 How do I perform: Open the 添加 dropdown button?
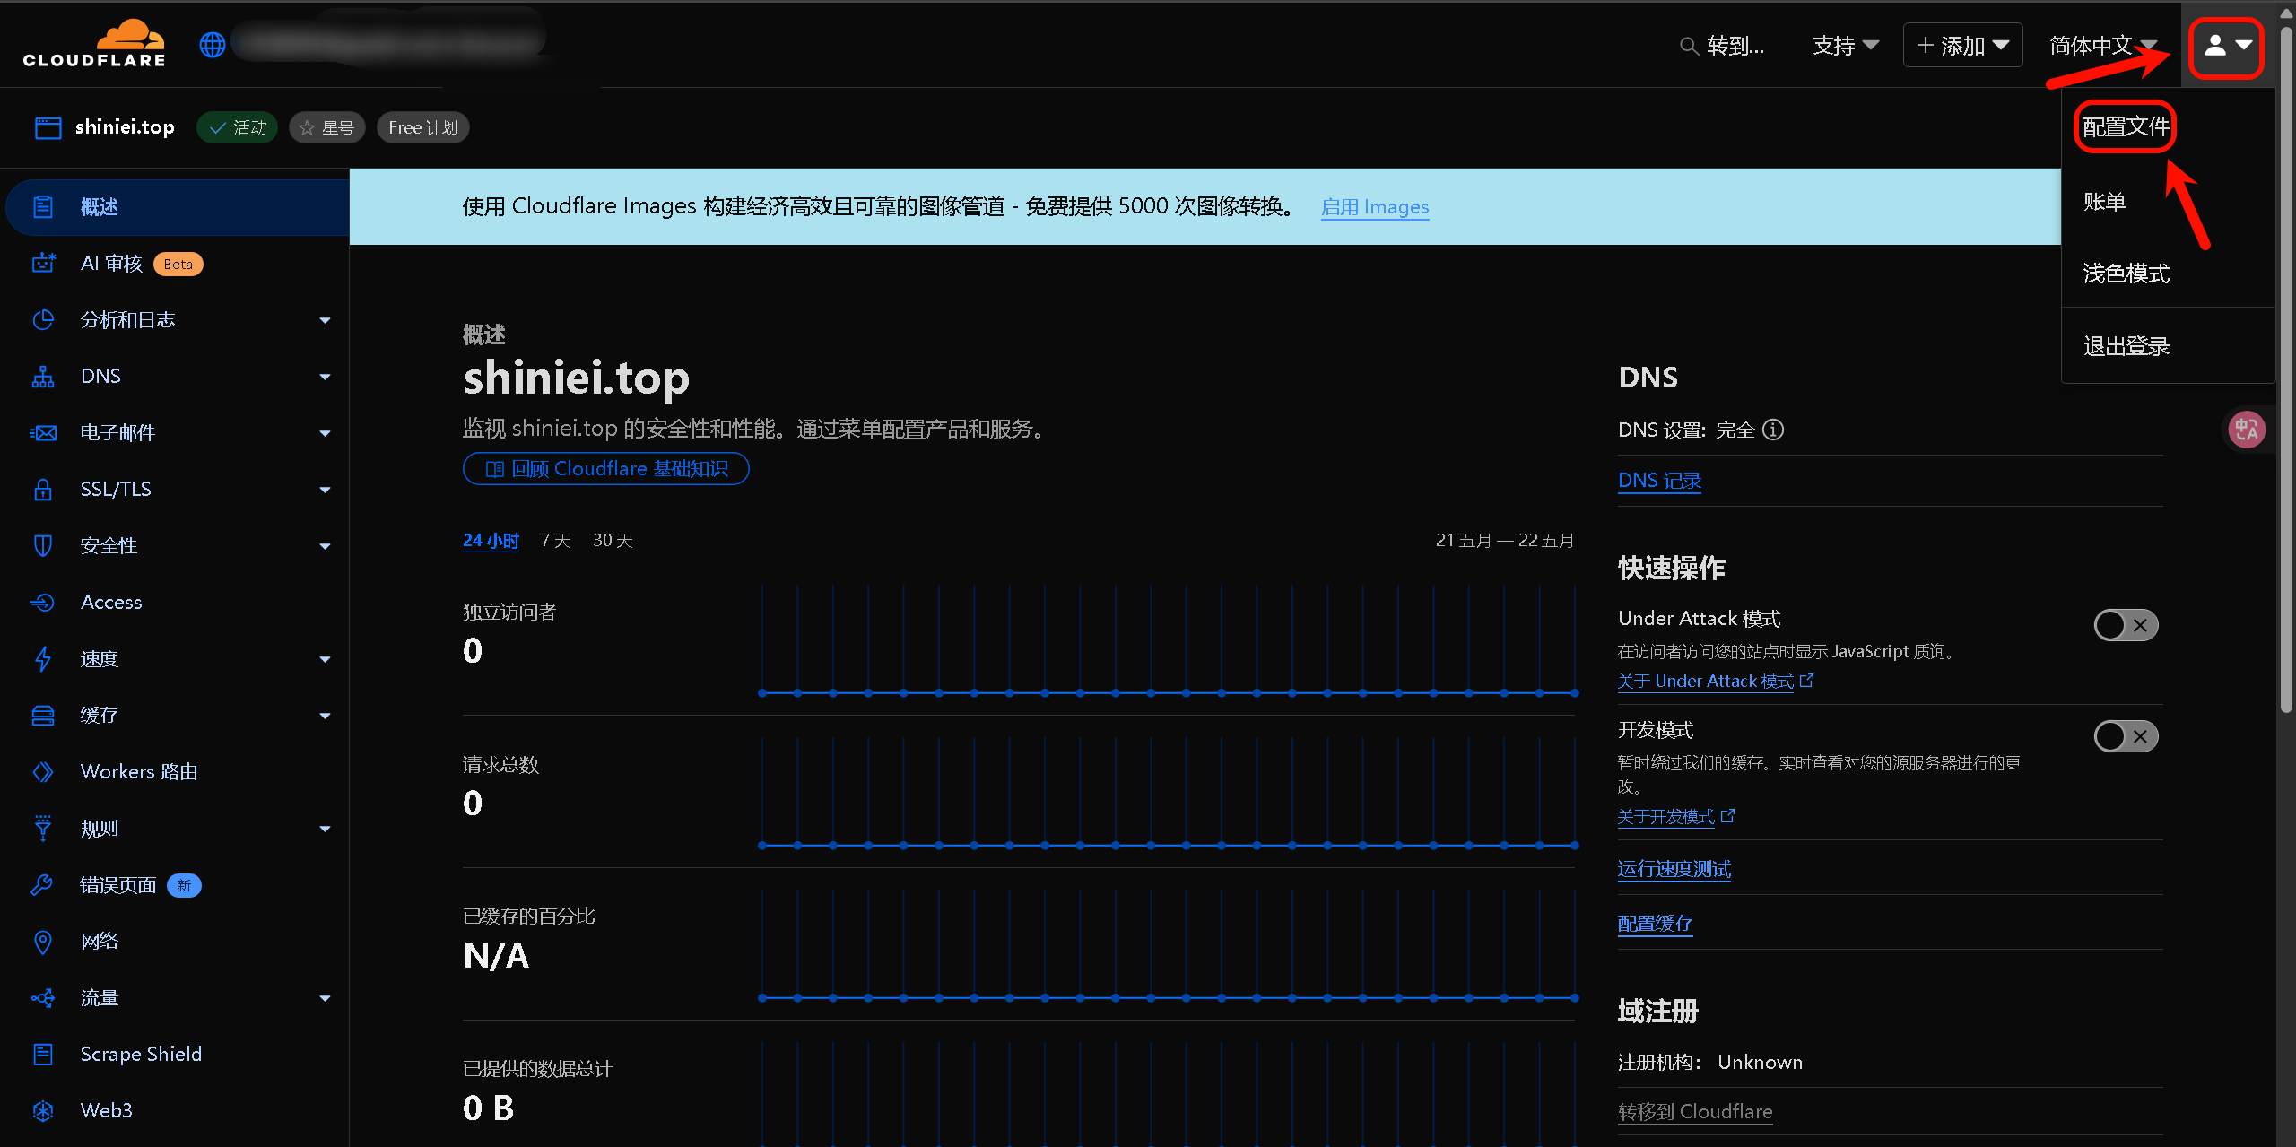tap(1962, 46)
